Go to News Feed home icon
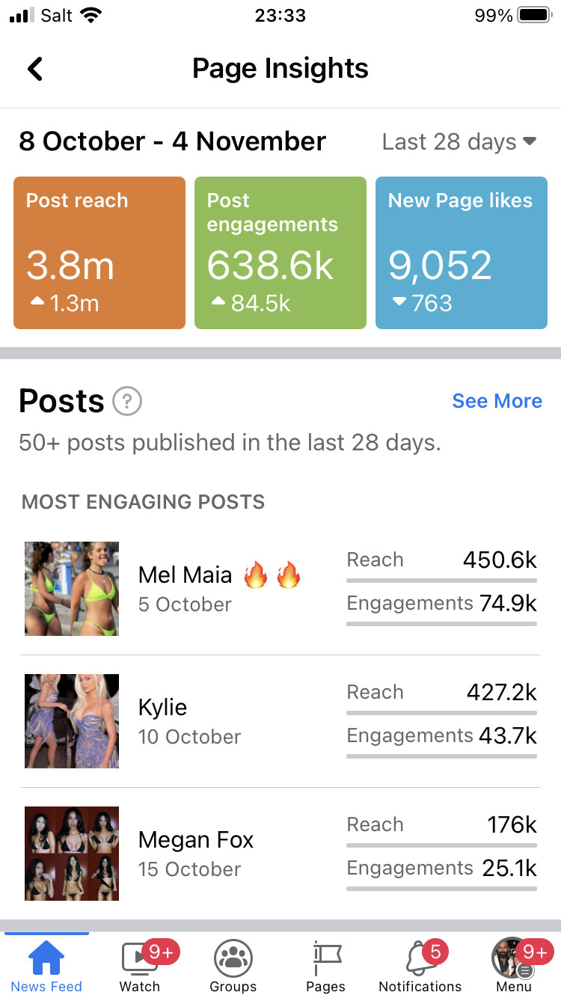561x998 pixels. coord(46,958)
